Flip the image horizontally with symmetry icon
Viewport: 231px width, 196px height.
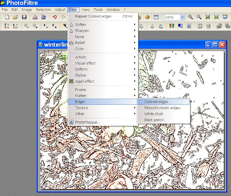[200, 26]
